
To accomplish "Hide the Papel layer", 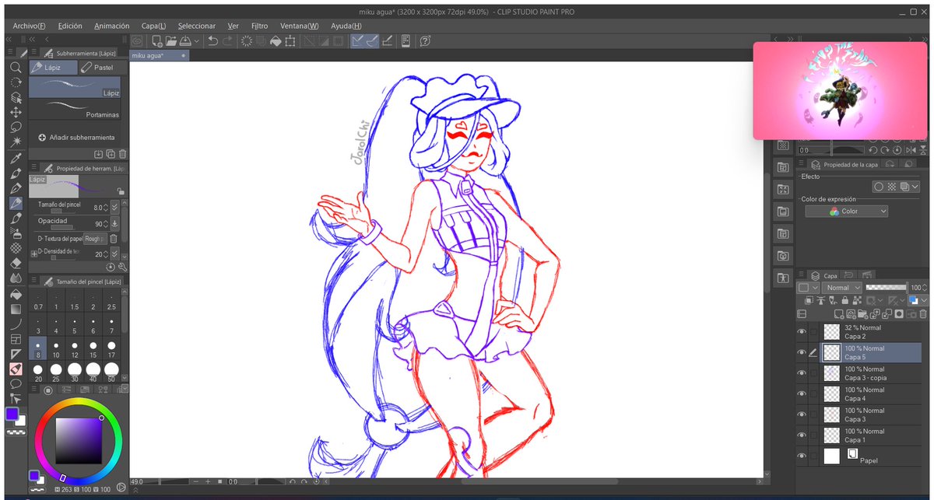I will coord(802,456).
